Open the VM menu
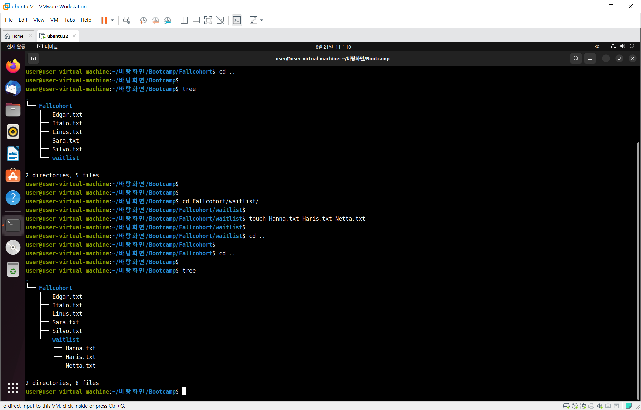The height and width of the screenshot is (410, 641). click(x=54, y=20)
